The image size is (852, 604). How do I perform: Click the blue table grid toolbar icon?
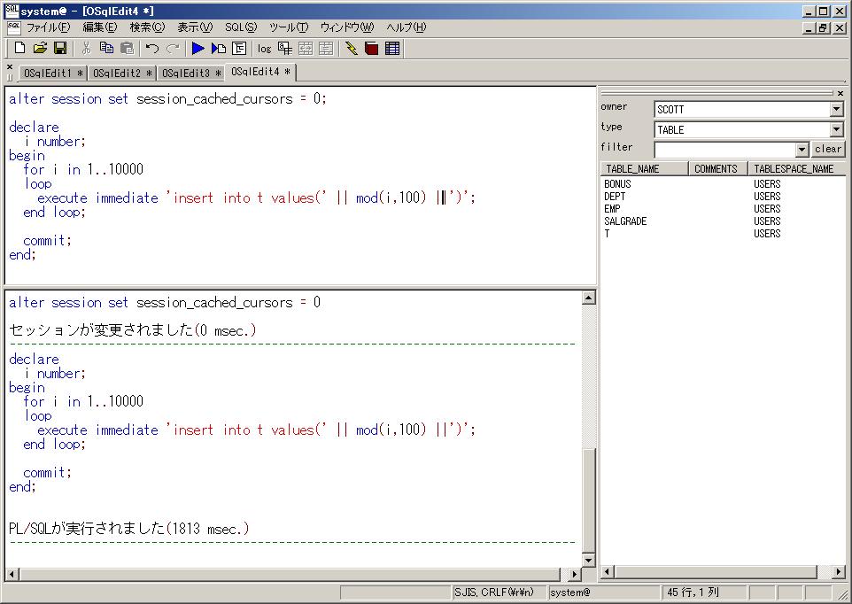[x=392, y=48]
